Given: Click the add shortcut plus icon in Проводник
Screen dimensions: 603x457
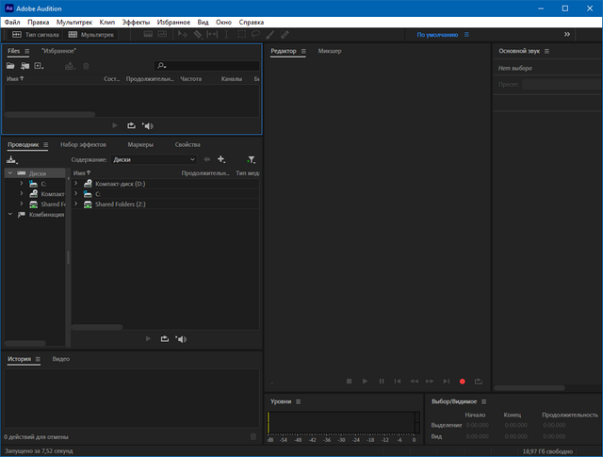Looking at the screenshot, I should 221,160.
